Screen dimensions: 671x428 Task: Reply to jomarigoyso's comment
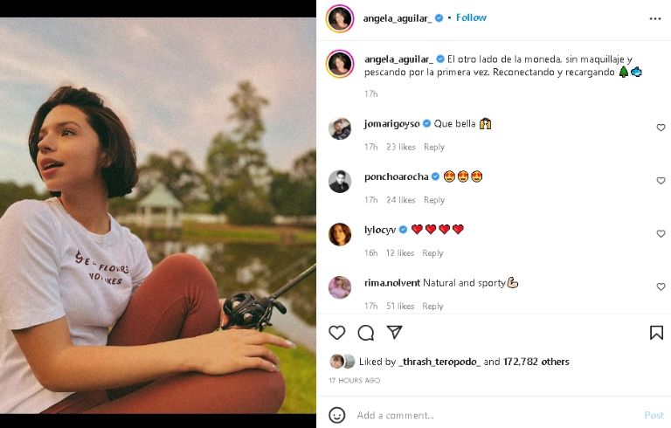click(x=433, y=148)
